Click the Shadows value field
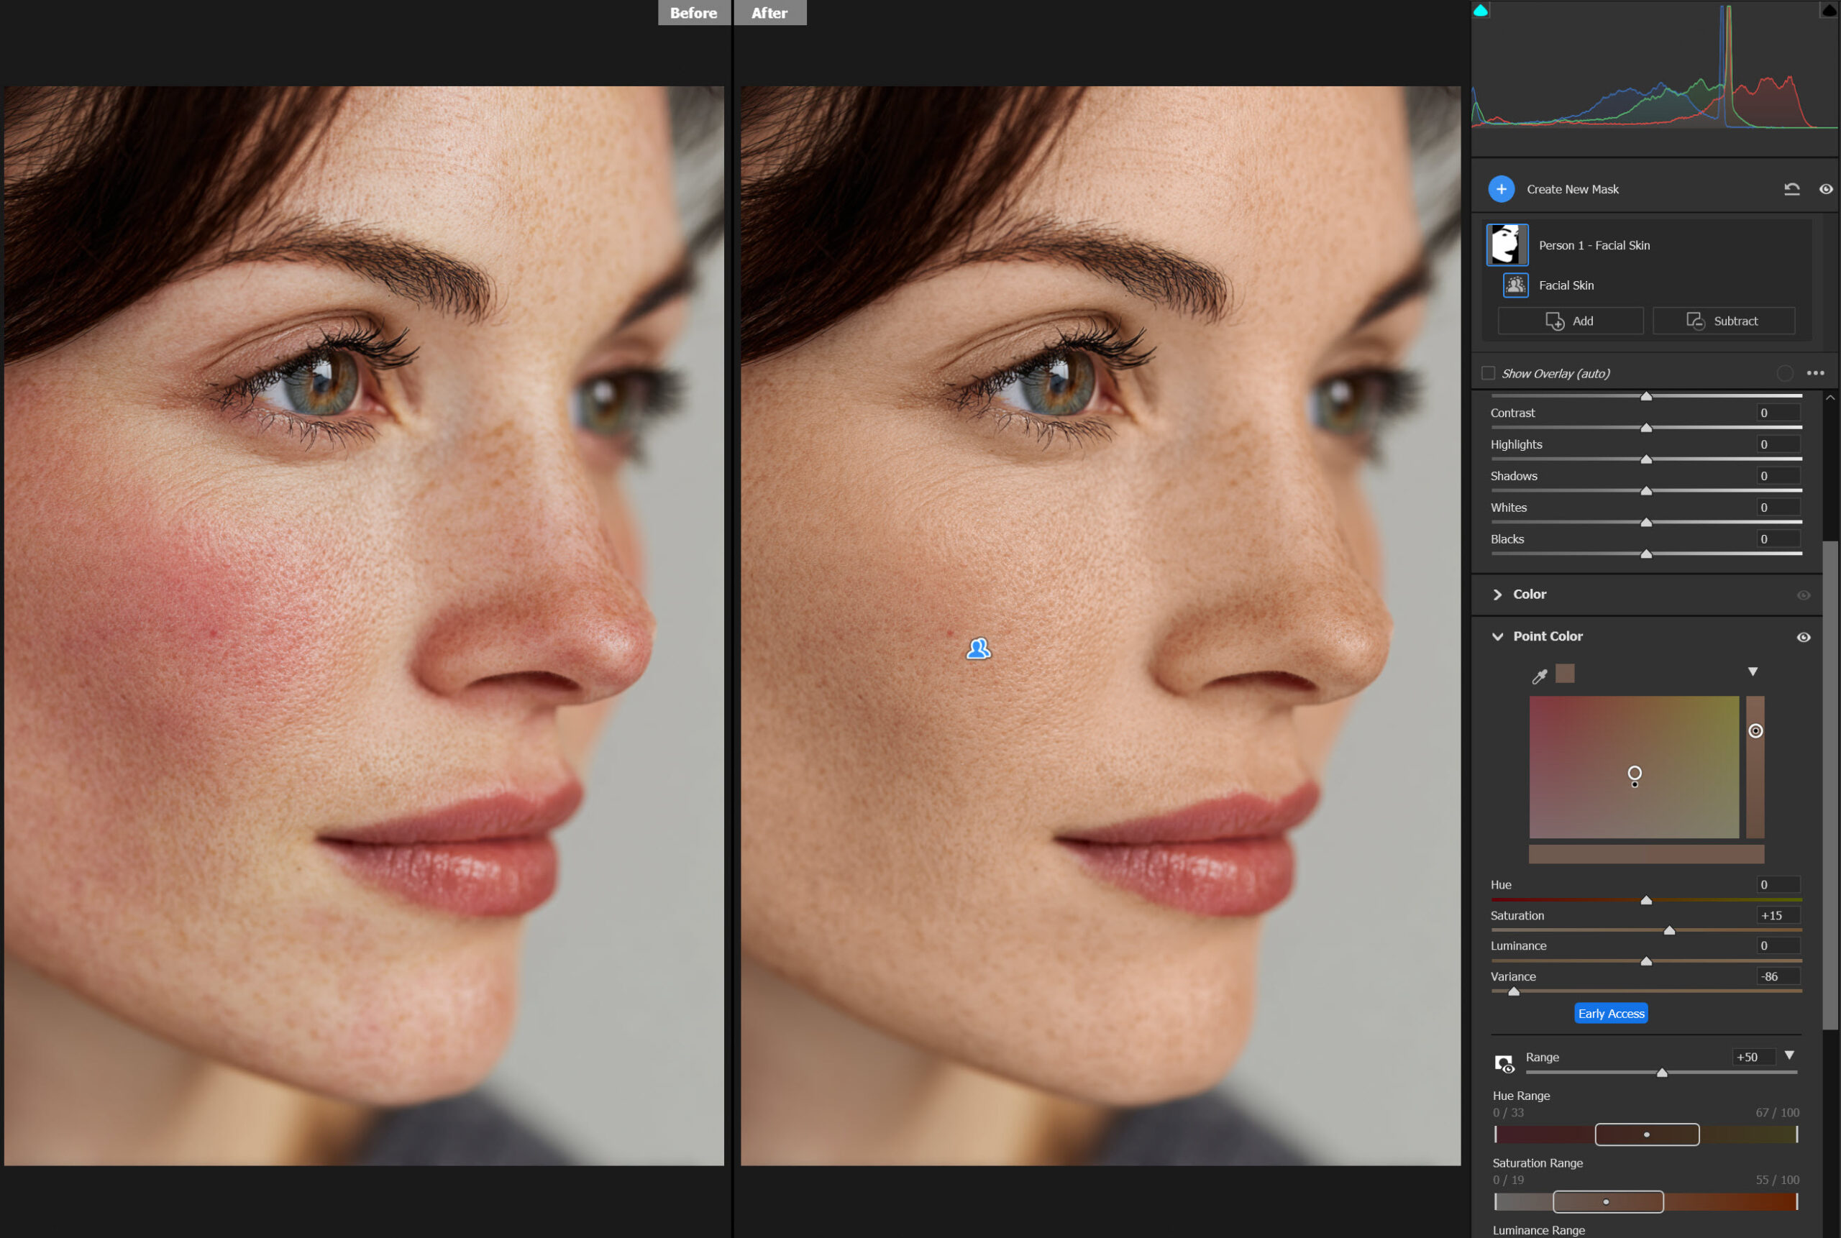This screenshot has height=1238, width=1841. click(1778, 475)
